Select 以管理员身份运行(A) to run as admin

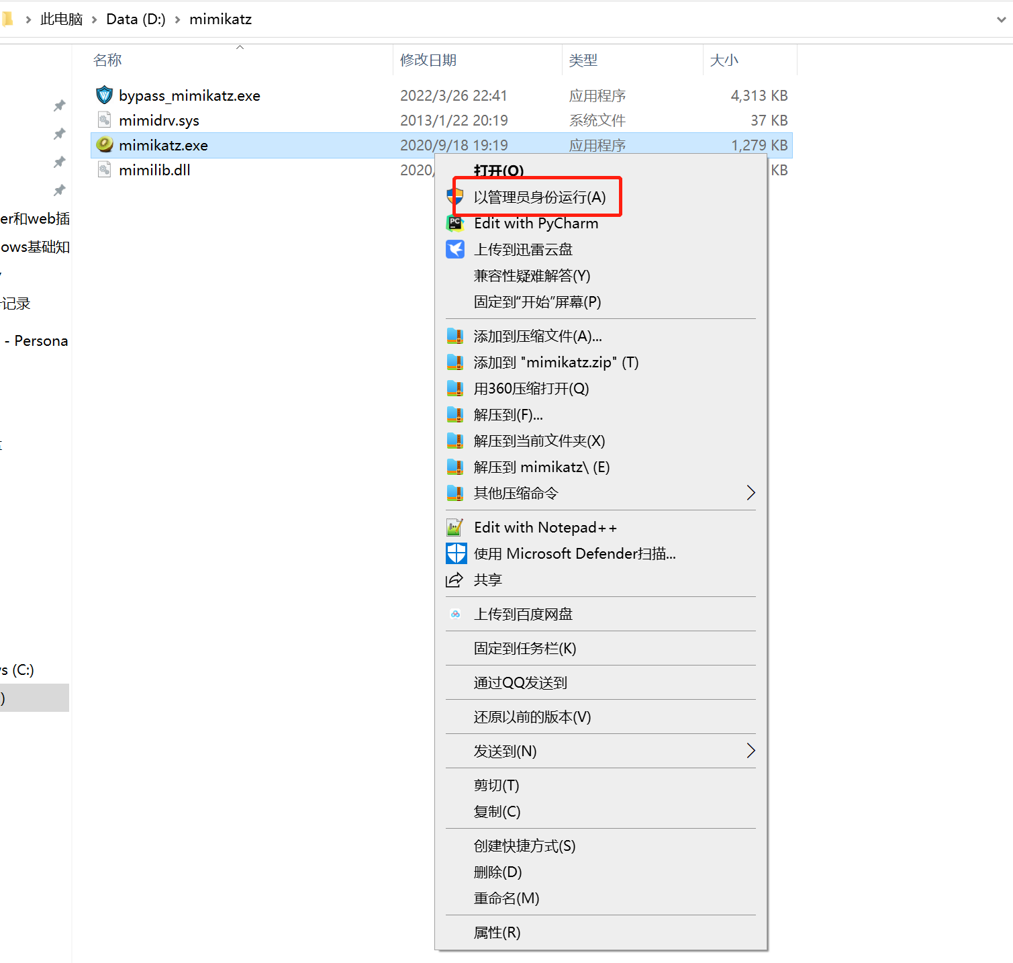[540, 197]
